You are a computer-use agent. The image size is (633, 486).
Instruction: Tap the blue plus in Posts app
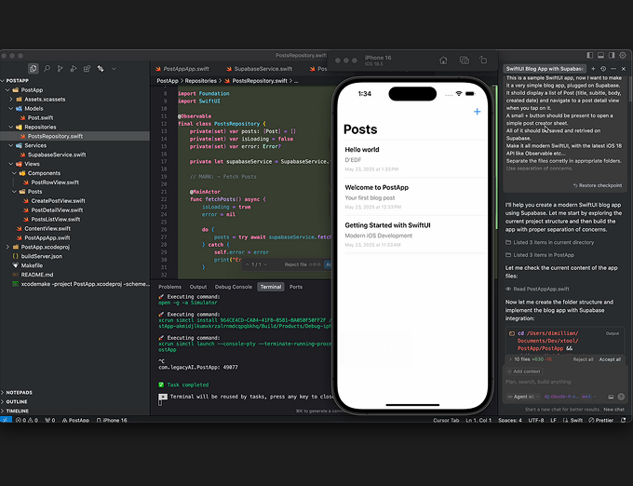[x=478, y=112]
